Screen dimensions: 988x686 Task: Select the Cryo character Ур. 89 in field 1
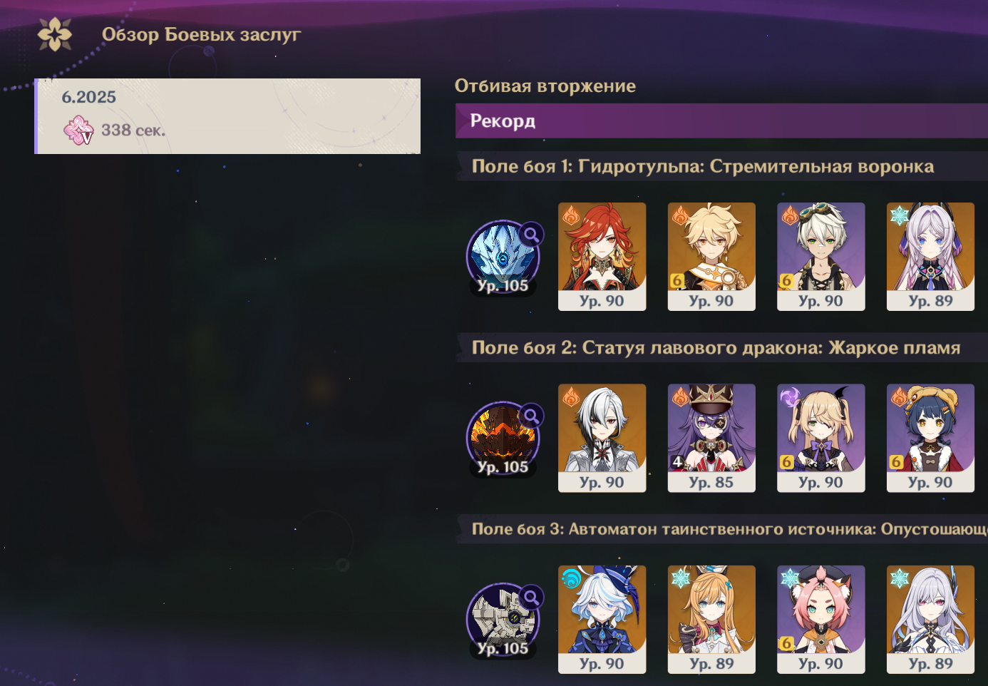pos(930,257)
